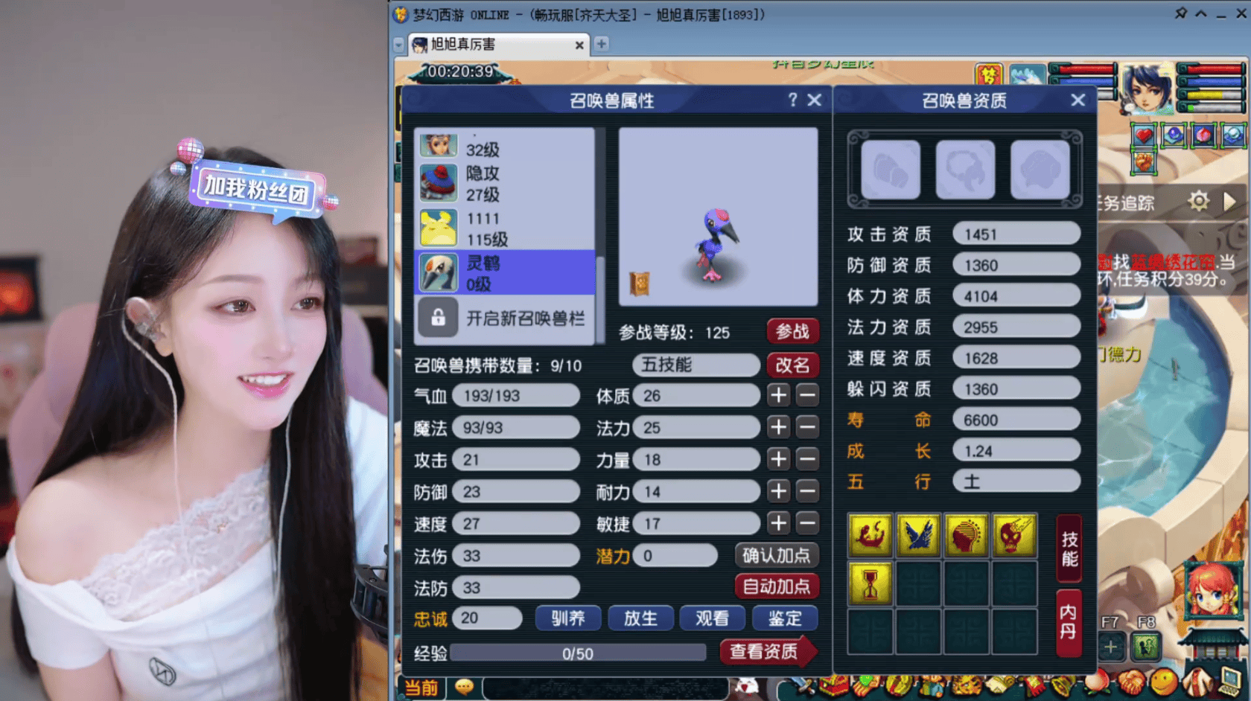Viewport: 1251px width, 701px height.
Task: Switch to the 内丹 tab
Action: pos(1069,622)
